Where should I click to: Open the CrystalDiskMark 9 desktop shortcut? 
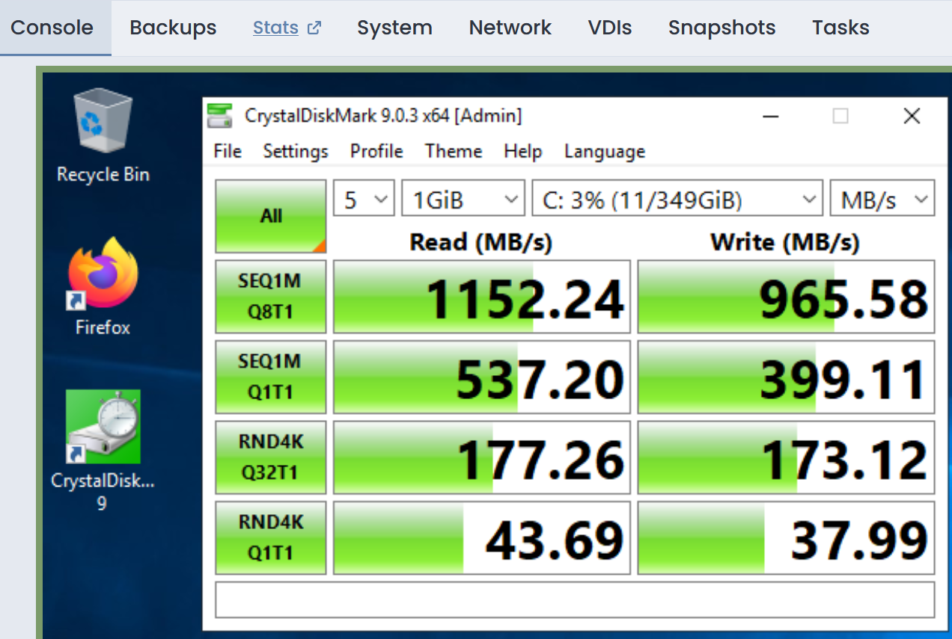pyautogui.click(x=103, y=450)
